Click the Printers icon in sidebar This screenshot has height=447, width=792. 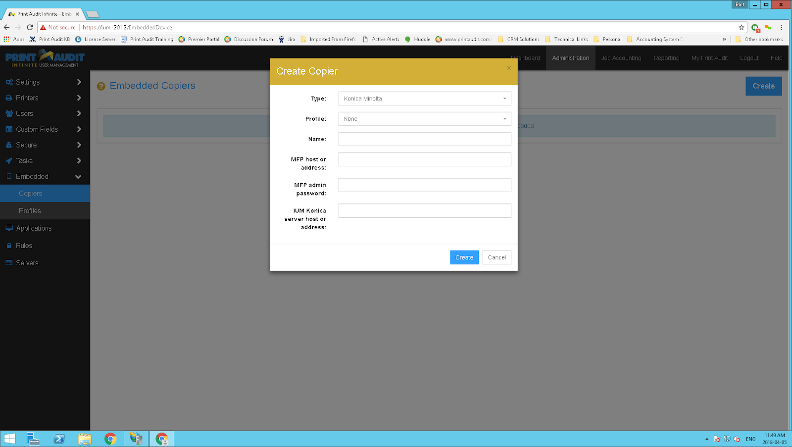point(9,98)
